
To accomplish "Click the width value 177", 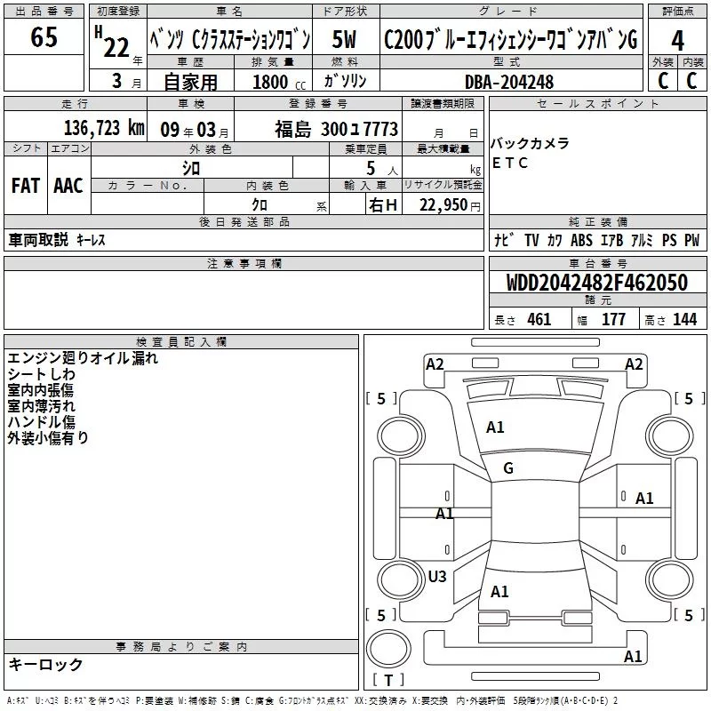I will 613,319.
